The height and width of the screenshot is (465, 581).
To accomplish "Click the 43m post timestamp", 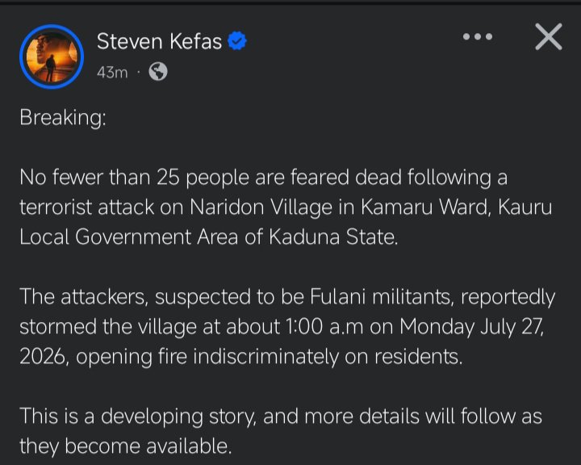I will coord(112,73).
